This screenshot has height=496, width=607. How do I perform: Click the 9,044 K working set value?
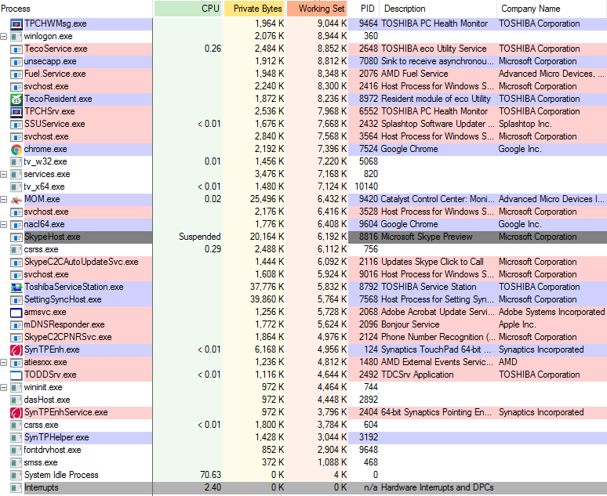point(333,24)
